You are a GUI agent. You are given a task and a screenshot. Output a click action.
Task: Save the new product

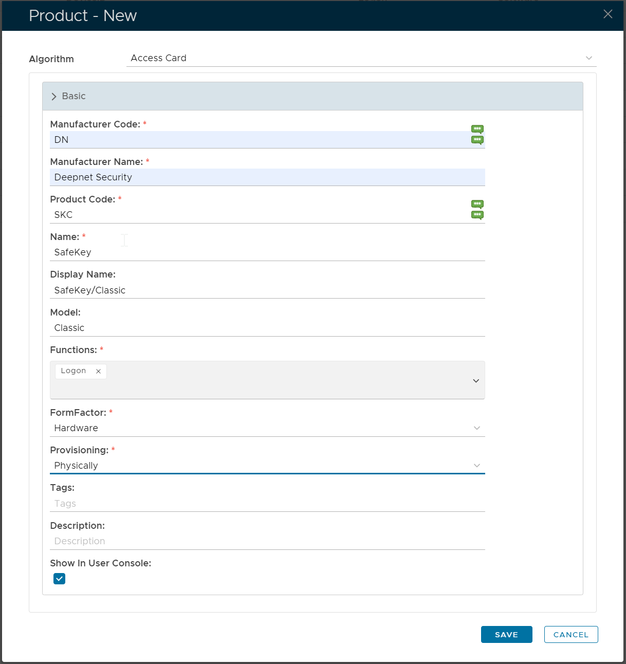coord(506,635)
